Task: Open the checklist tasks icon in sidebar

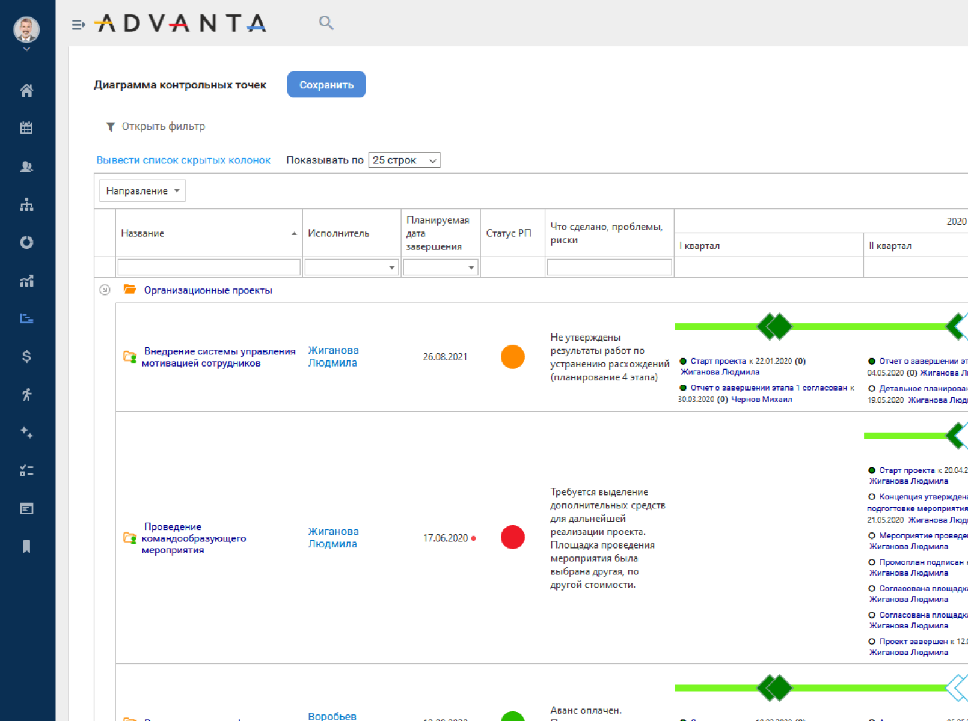Action: pos(26,470)
